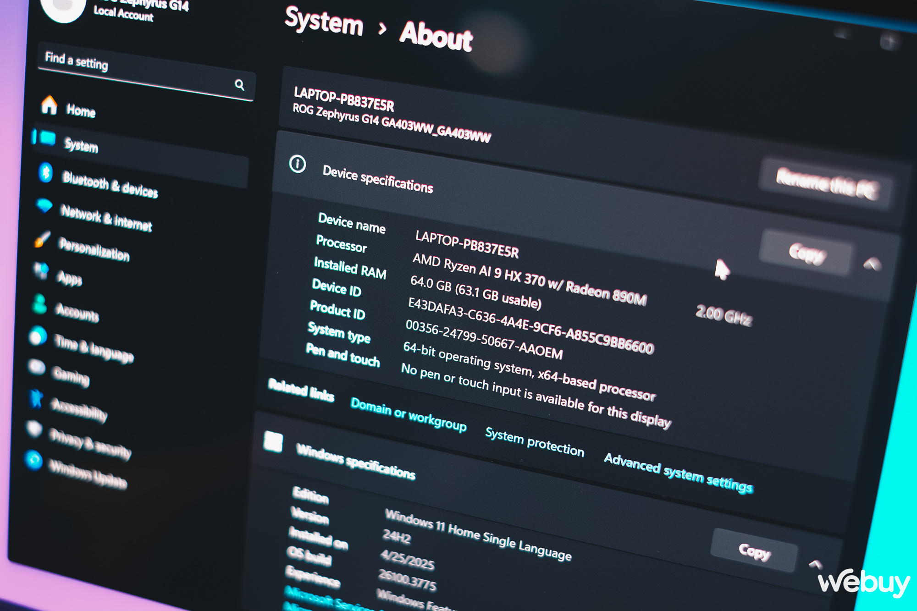
Task: Open Accessibility settings
Action: [x=79, y=409]
